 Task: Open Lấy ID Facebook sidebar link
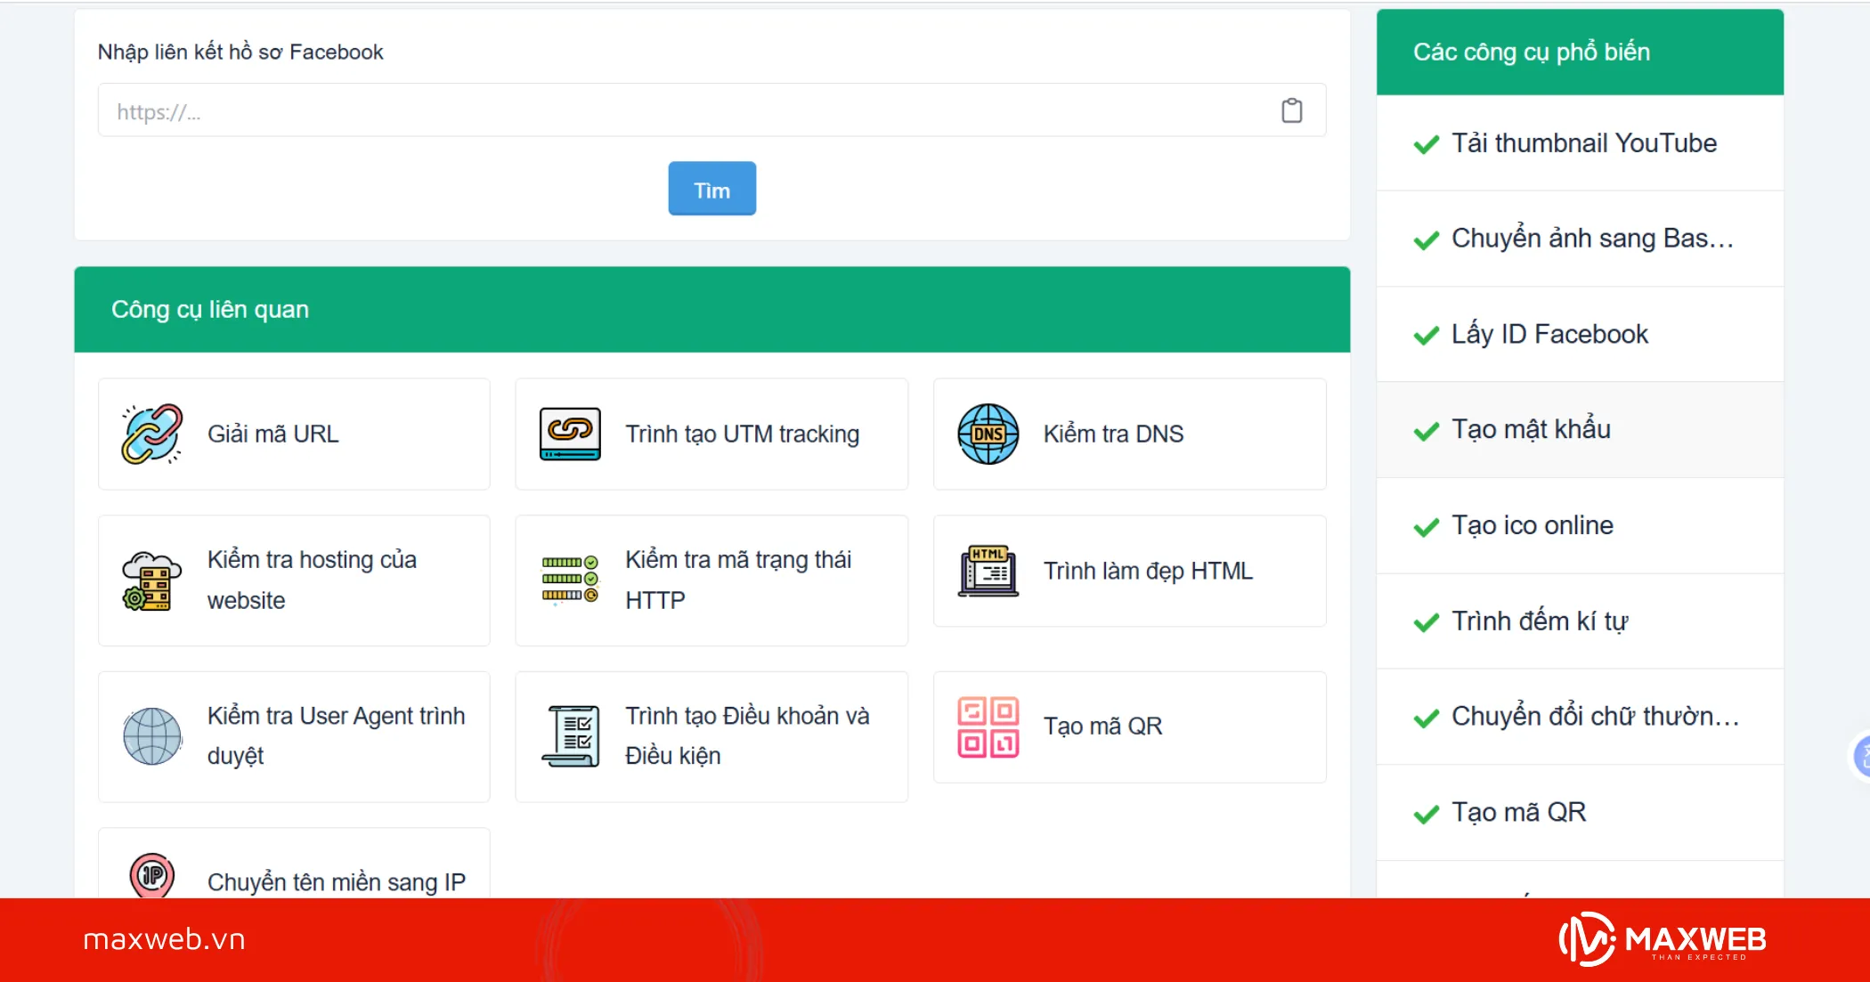tap(1549, 335)
